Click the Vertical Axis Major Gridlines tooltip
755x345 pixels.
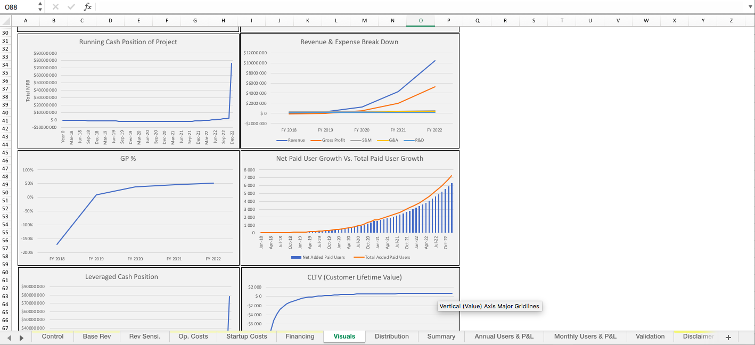[489, 306]
